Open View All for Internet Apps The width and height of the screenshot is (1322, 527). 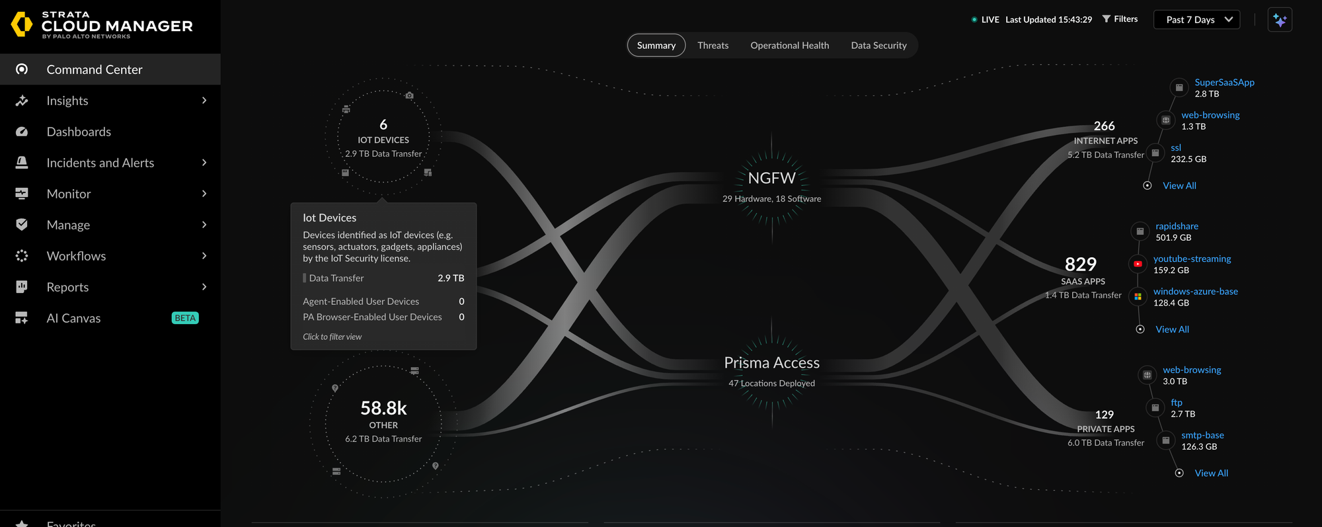(1179, 186)
